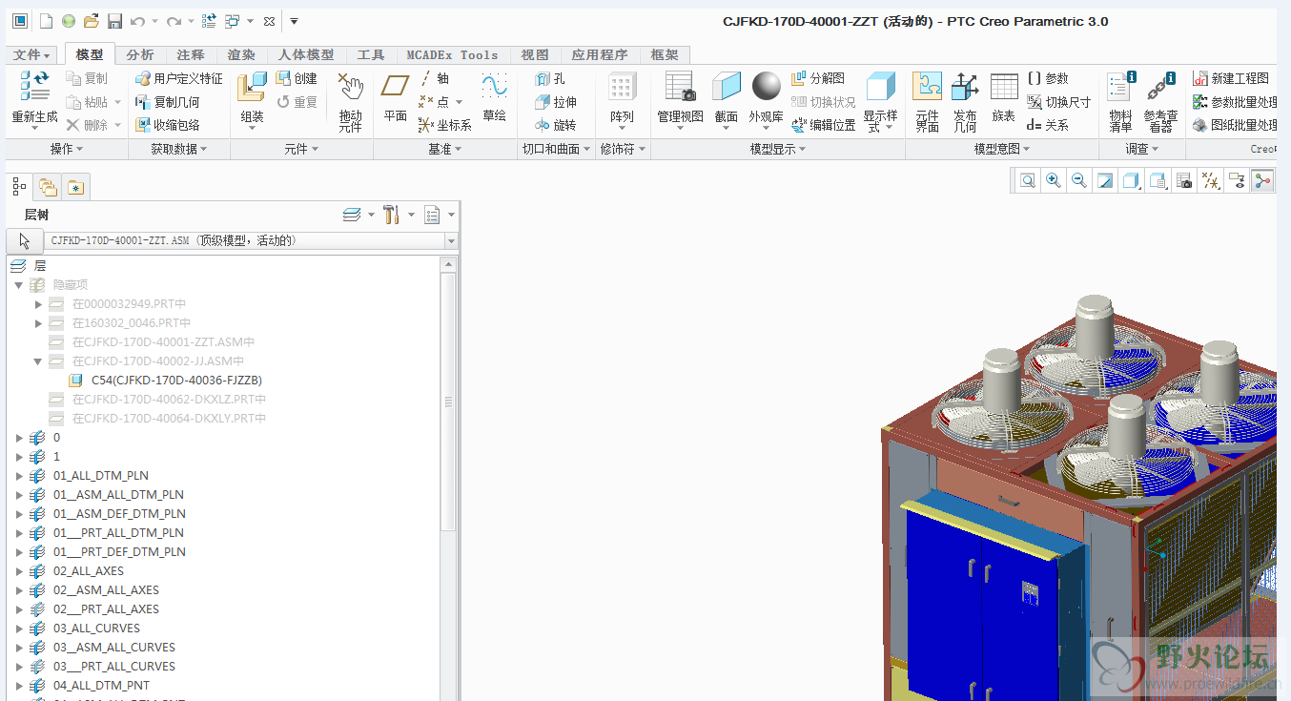Viewport: 1291px width, 701px height.
Task: Click the Refit zoom icon in the graphics toolbar
Action: pyautogui.click(x=1028, y=180)
